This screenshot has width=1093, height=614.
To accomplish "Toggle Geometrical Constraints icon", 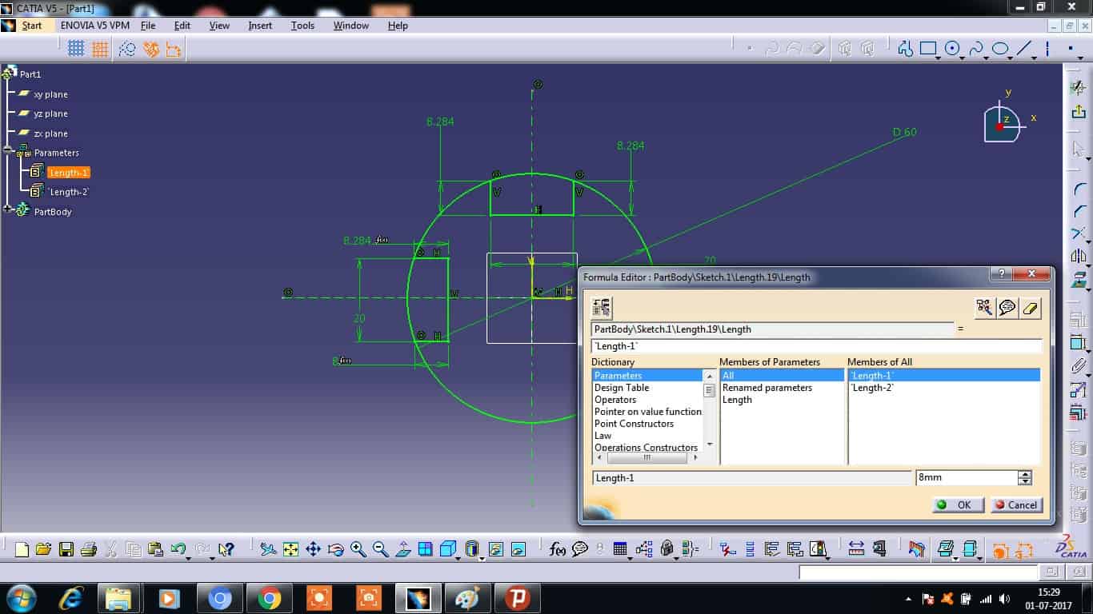I will pyautogui.click(x=151, y=49).
